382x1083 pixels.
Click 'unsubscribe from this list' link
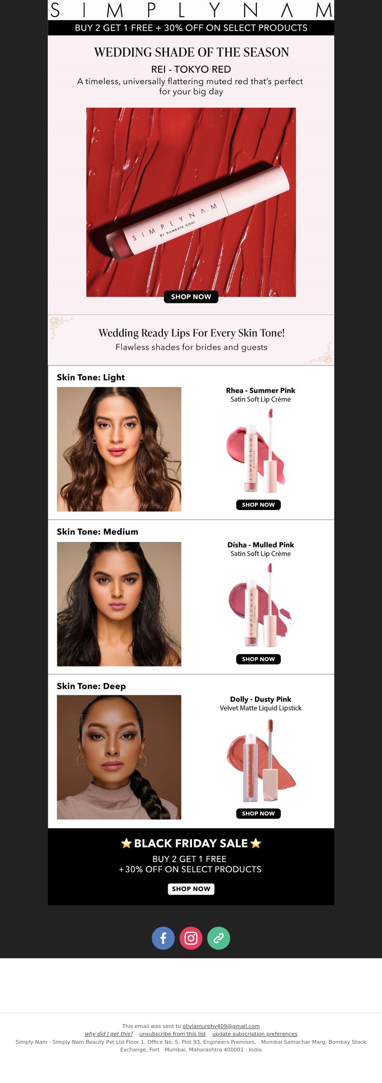click(172, 1034)
